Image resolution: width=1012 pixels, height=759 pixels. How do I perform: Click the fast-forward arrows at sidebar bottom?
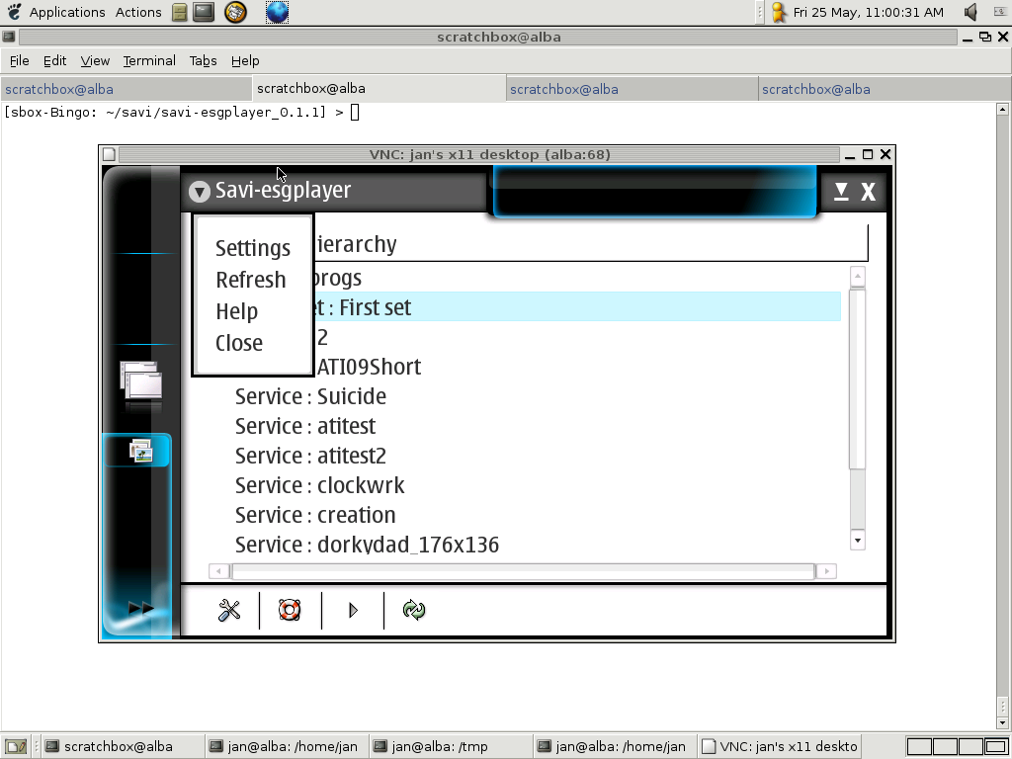pos(140,609)
